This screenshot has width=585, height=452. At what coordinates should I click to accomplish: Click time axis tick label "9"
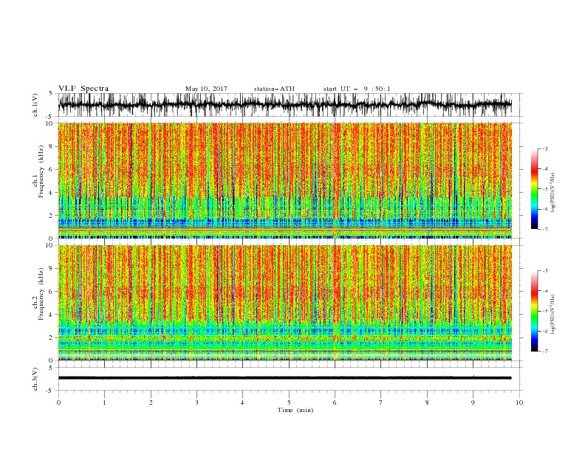[473, 403]
